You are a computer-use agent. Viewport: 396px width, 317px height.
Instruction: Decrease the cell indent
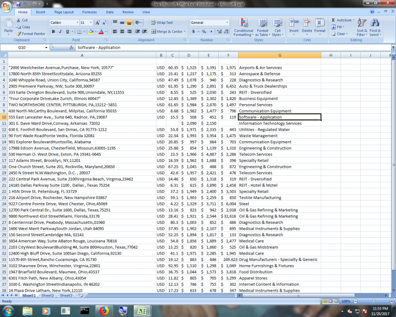click(x=138, y=31)
